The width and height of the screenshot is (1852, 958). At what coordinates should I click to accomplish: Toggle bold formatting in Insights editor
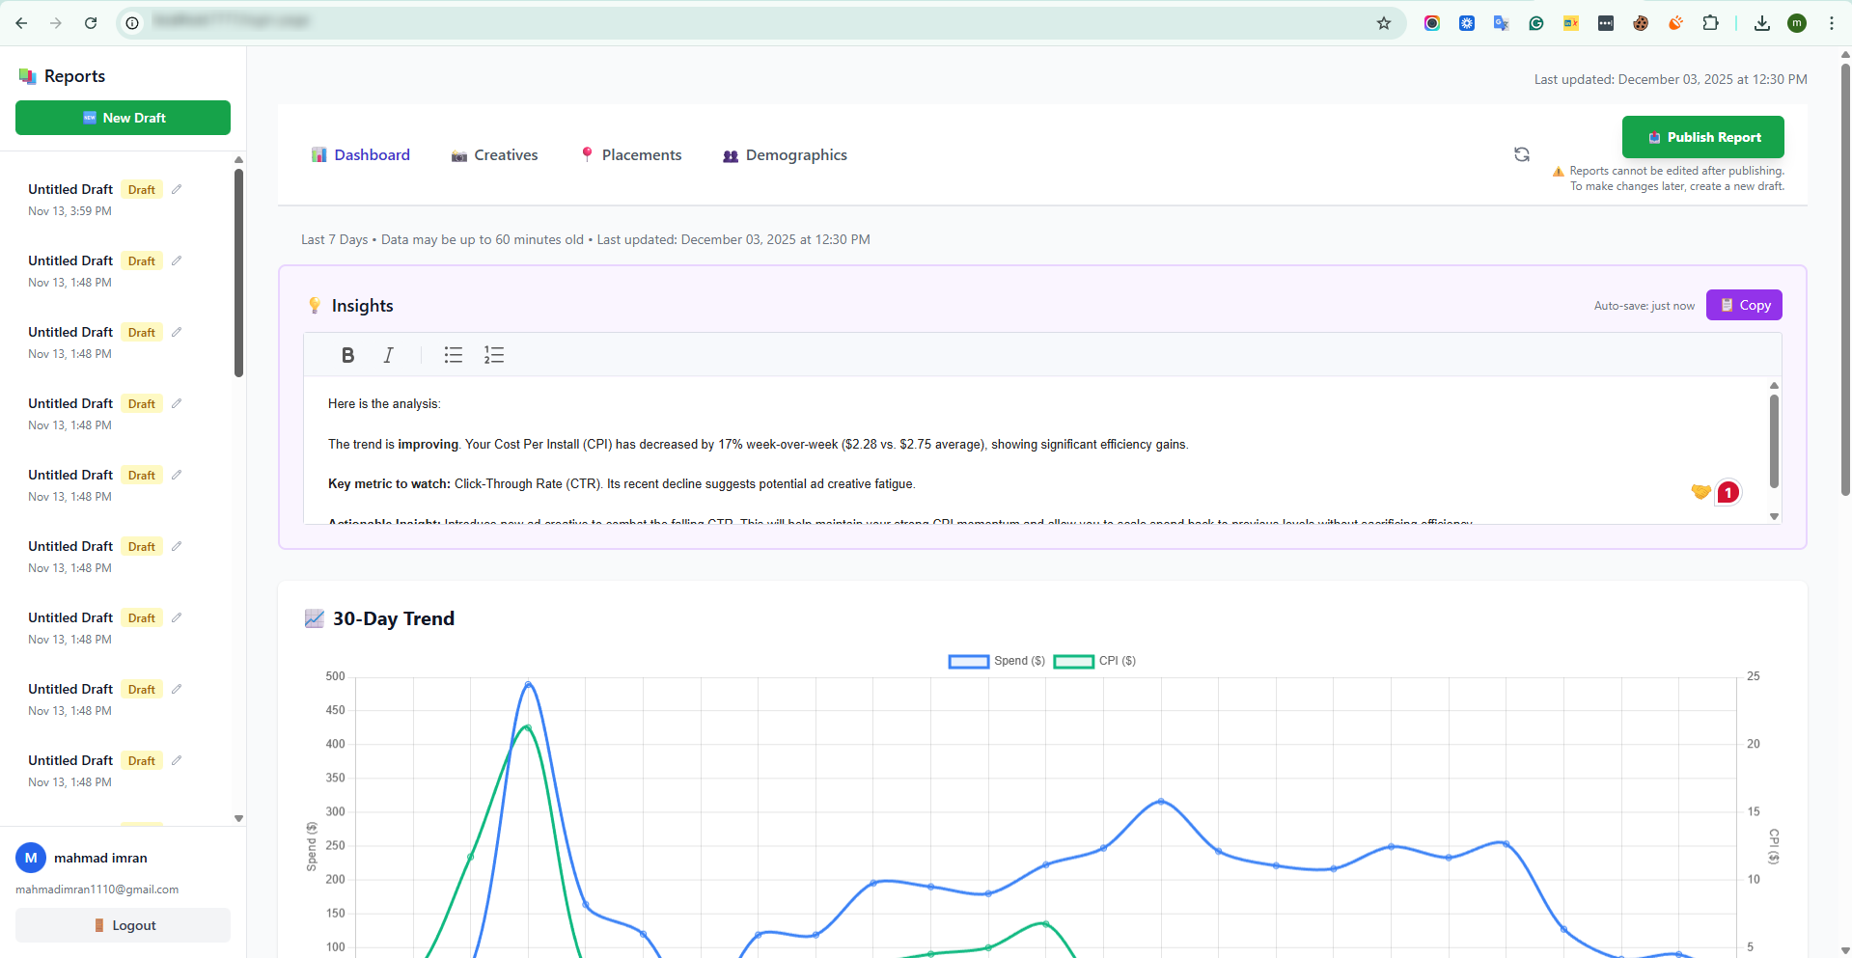coord(347,355)
